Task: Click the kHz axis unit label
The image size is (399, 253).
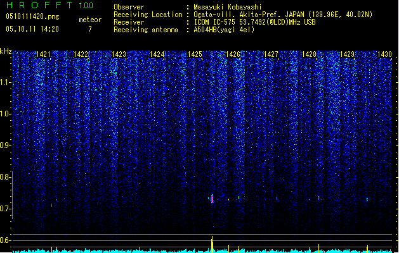Action: pos(6,51)
